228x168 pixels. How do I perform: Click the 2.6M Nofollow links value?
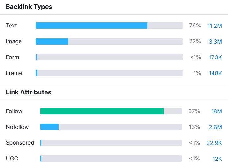215,127
